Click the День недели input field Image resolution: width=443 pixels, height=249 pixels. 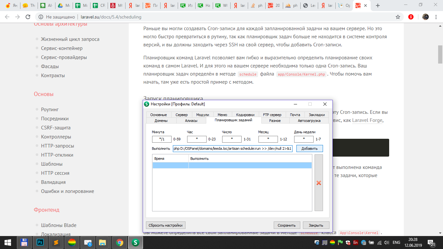tap(304, 139)
